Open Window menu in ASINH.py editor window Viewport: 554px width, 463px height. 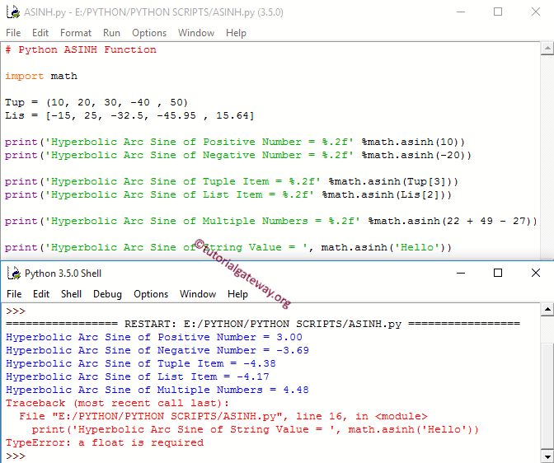point(196,33)
